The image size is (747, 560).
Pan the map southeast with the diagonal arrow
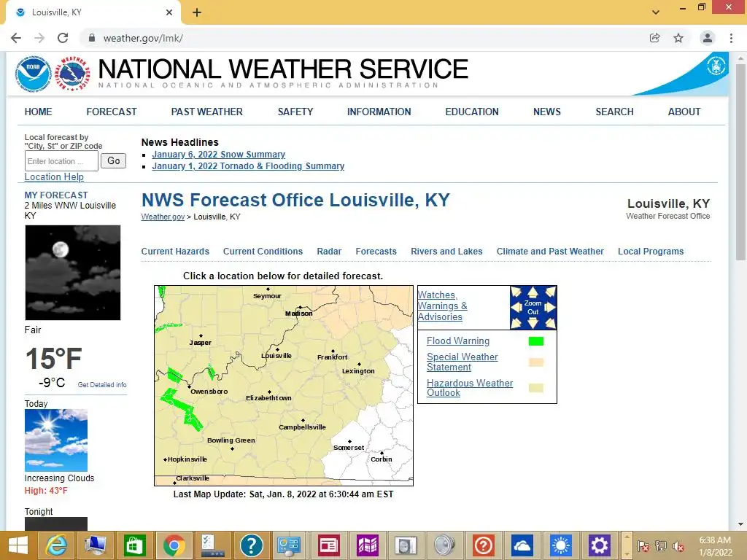point(550,324)
